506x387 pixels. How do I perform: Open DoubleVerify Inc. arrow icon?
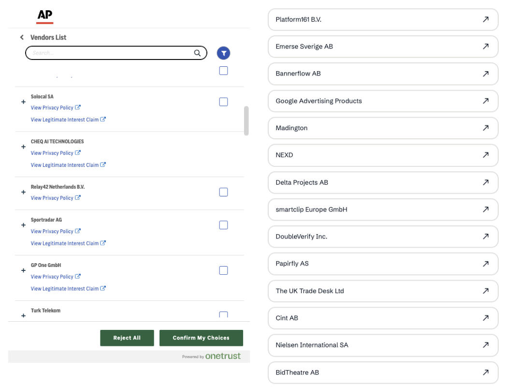pos(486,237)
